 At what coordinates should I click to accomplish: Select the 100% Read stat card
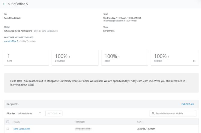pyautogui.click(x=124, y=58)
